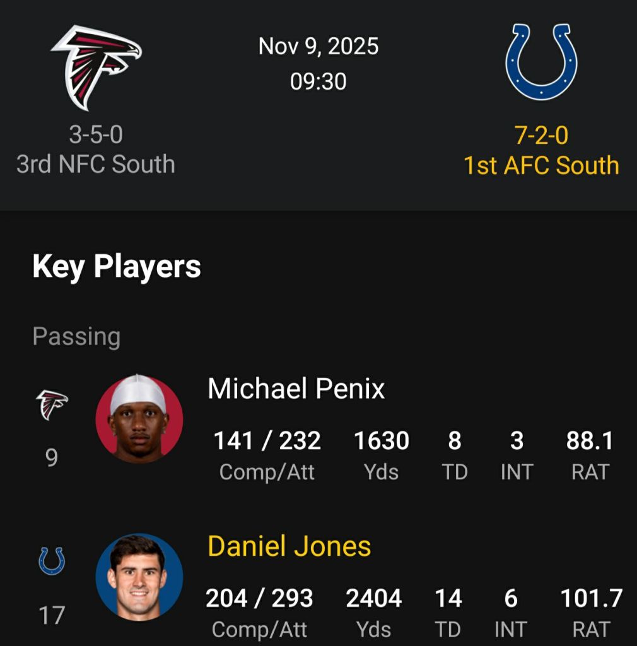Tap Penix's 1630 passing yards stat
The width and height of the screenshot is (637, 646).
381,441
